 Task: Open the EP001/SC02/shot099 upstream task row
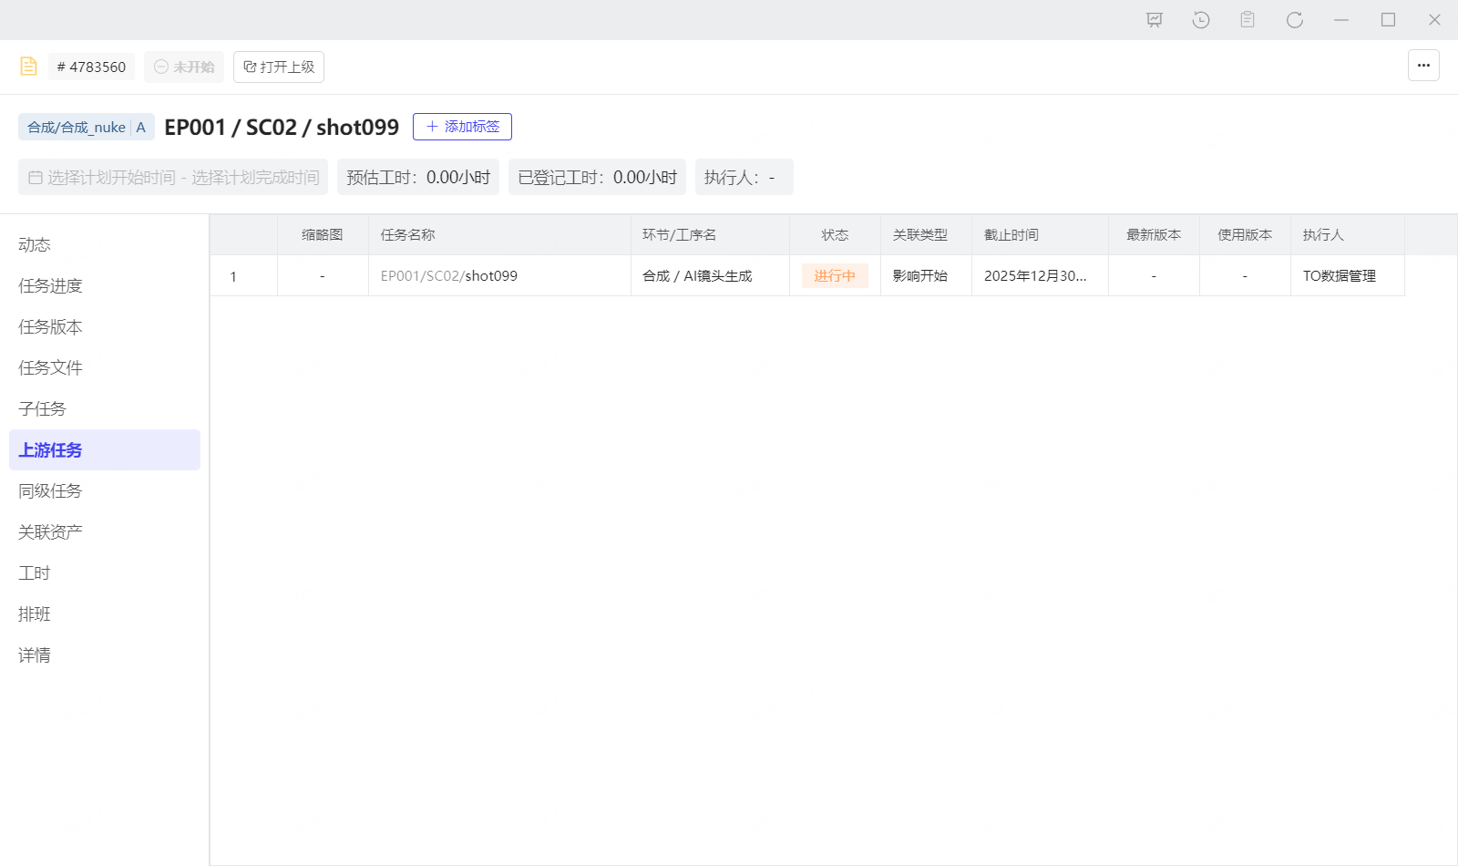coord(449,276)
